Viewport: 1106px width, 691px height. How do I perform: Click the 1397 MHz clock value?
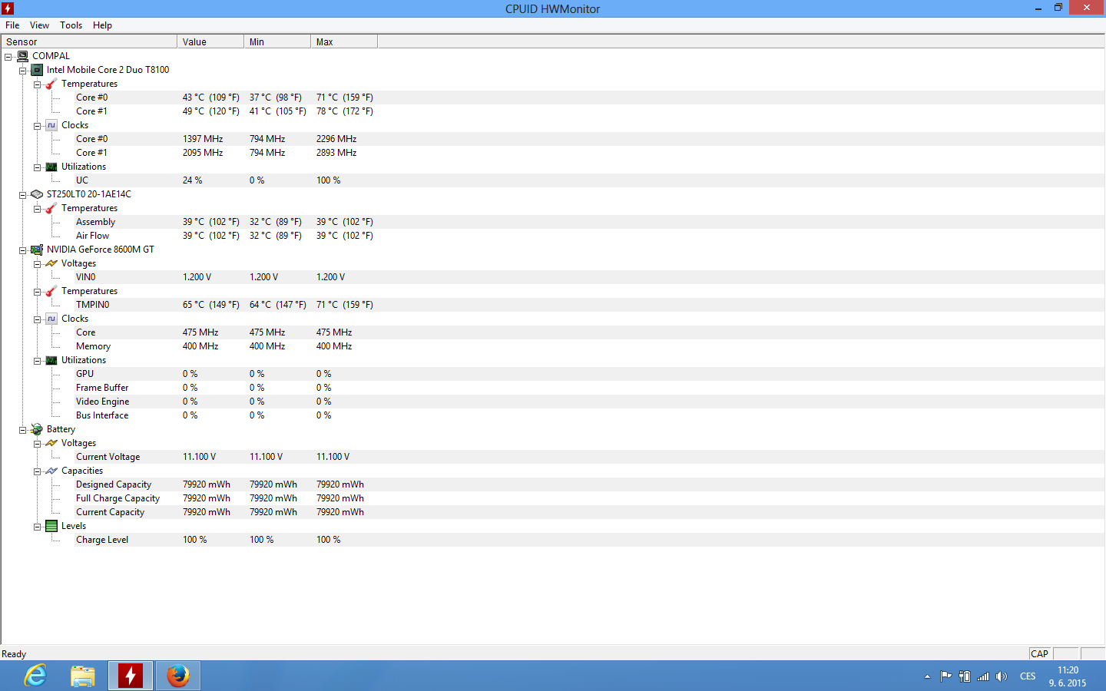(203, 139)
